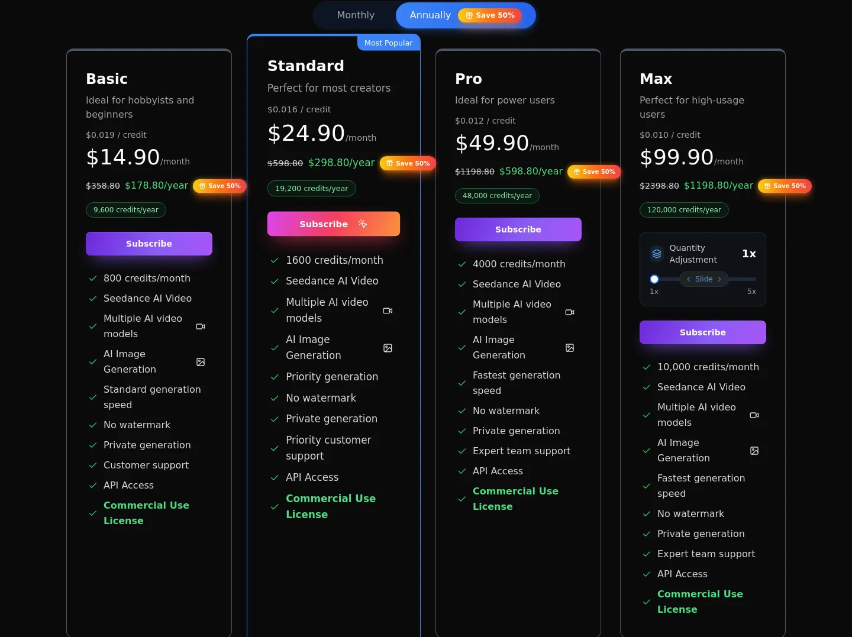Click the Quantity Adjustment slider handle
The image size is (852, 637).
coord(654,279)
